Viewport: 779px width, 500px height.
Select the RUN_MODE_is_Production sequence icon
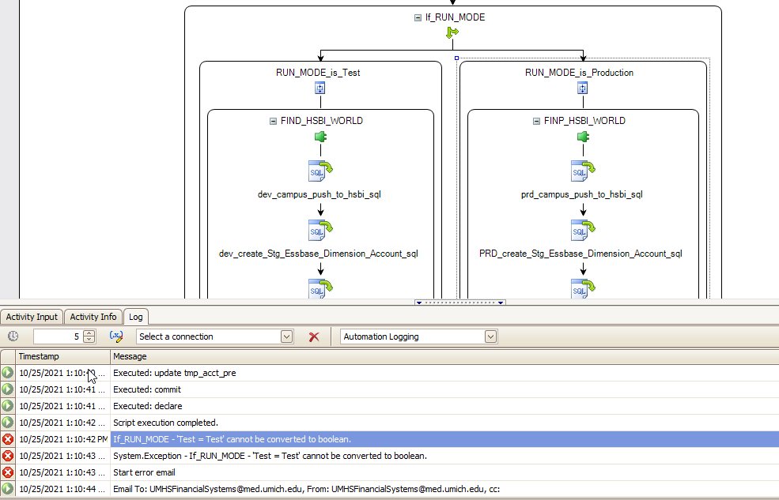click(x=582, y=88)
